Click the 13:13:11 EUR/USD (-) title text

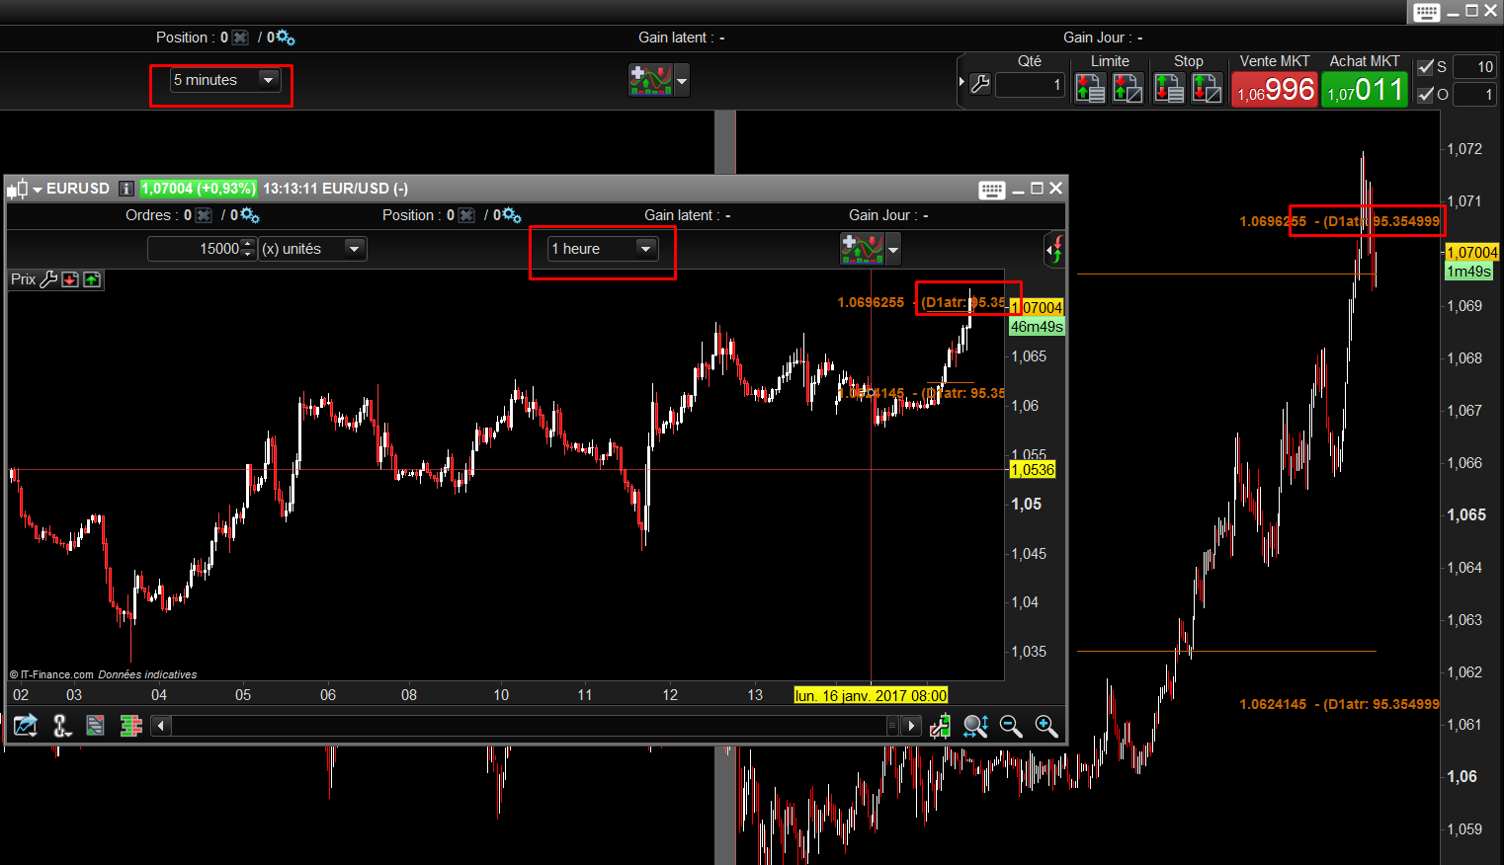click(x=335, y=189)
